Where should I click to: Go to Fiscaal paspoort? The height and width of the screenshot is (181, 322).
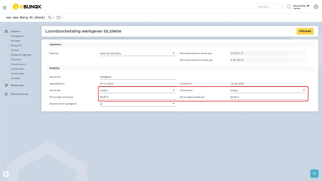point(19,64)
